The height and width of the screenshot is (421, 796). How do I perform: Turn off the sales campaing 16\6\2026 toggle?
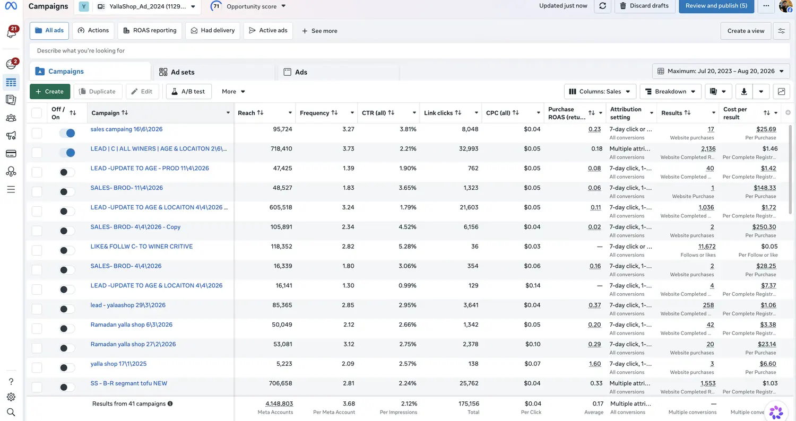[67, 133]
